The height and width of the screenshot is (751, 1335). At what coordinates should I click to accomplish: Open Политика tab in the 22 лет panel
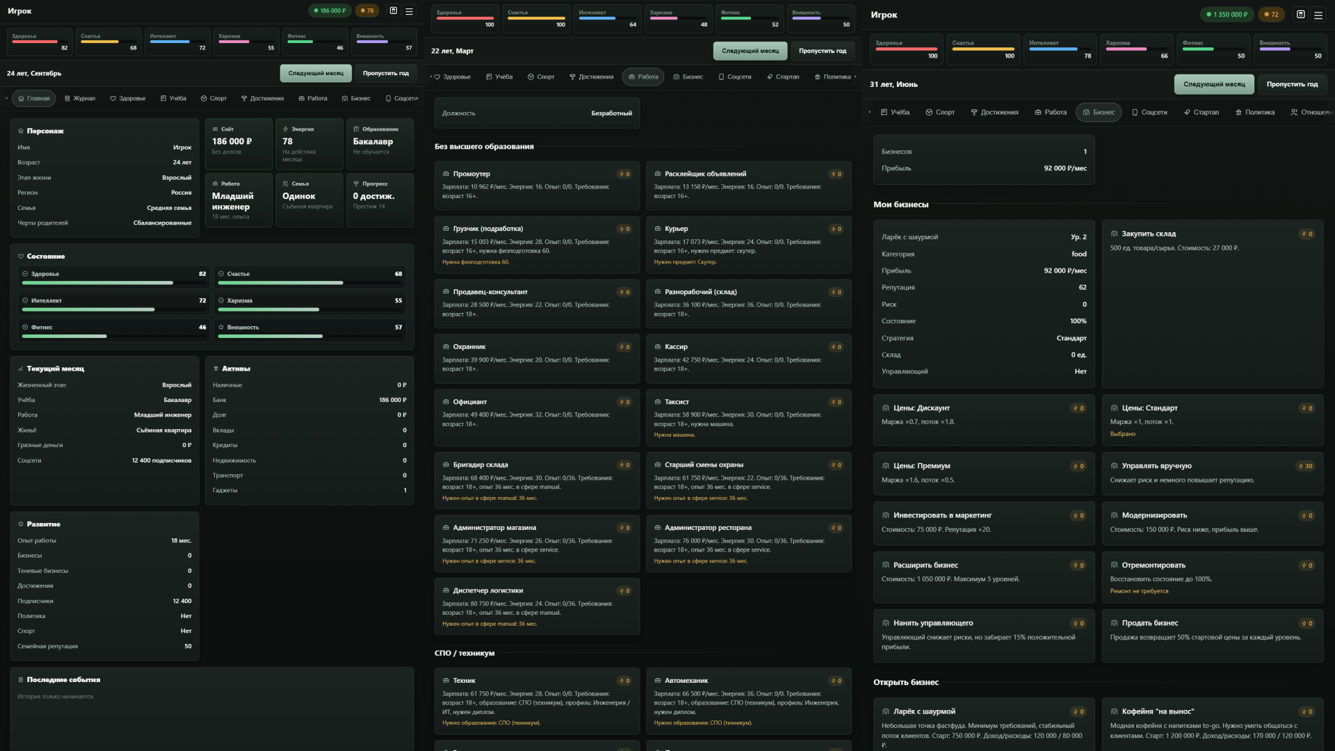[x=833, y=77]
